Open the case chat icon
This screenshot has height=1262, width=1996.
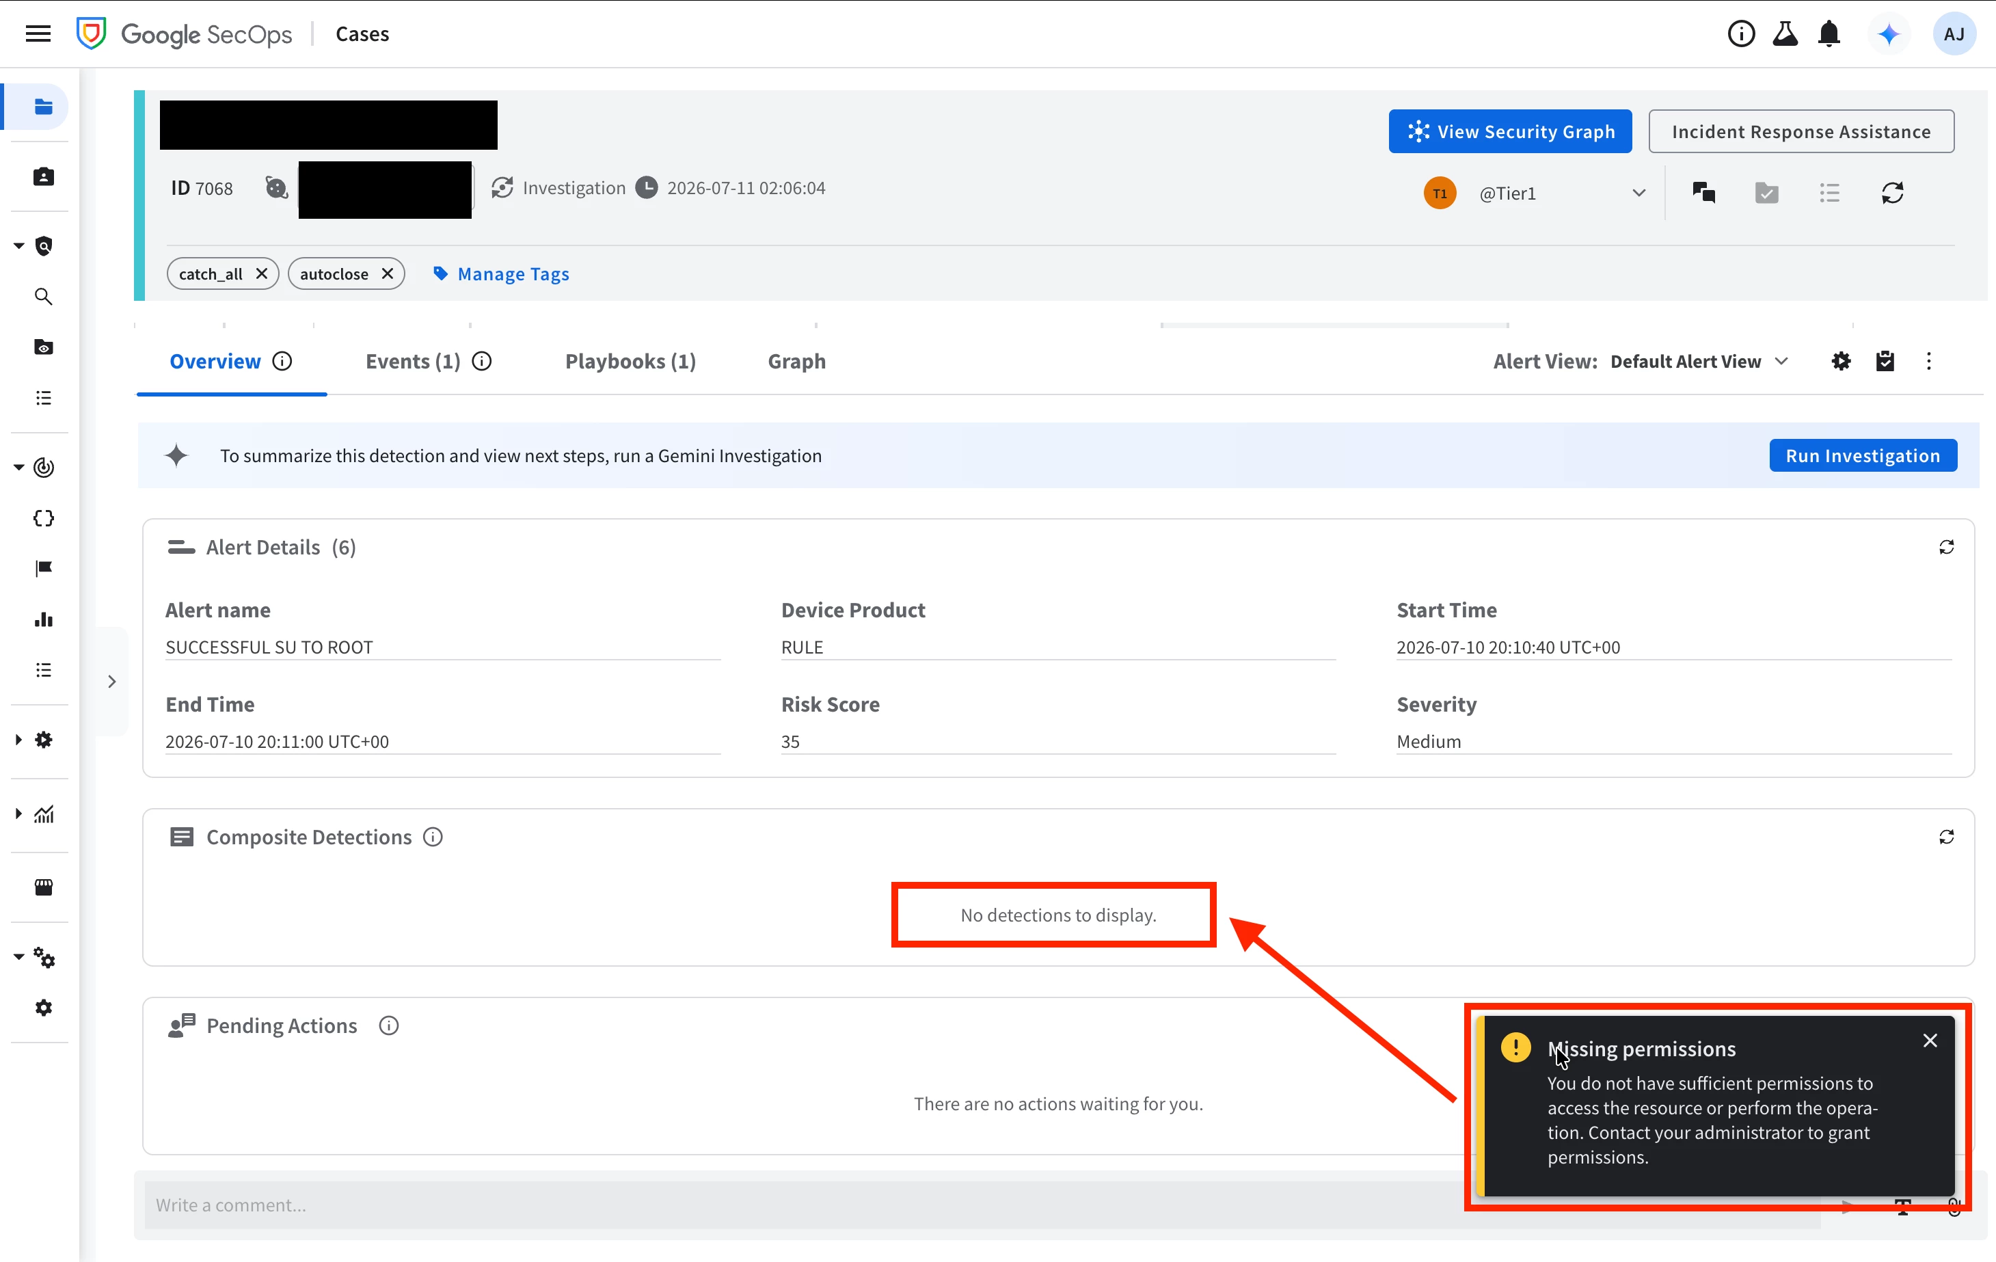1703,192
